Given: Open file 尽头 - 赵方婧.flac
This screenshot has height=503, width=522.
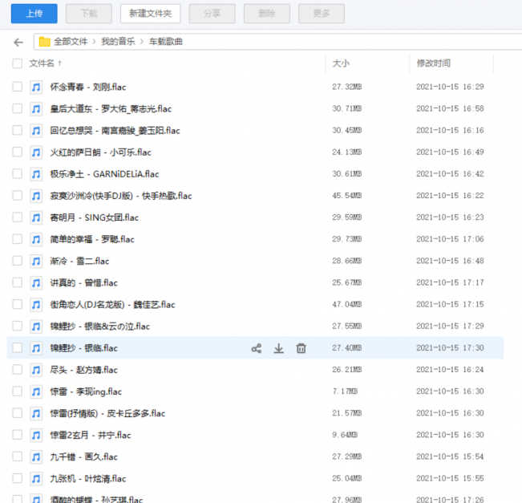Looking at the screenshot, I should coord(84,370).
